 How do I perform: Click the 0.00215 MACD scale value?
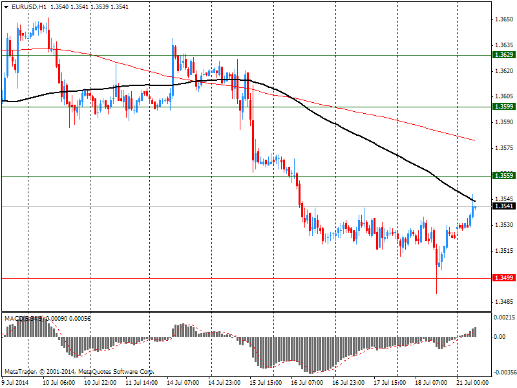(x=504, y=318)
